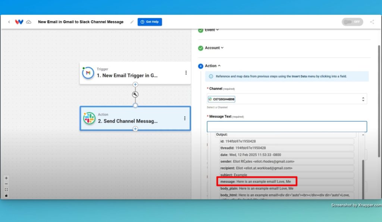Insert the 'body_plain' output row
Viewport: 382px width, 222px height.
coord(286,189)
